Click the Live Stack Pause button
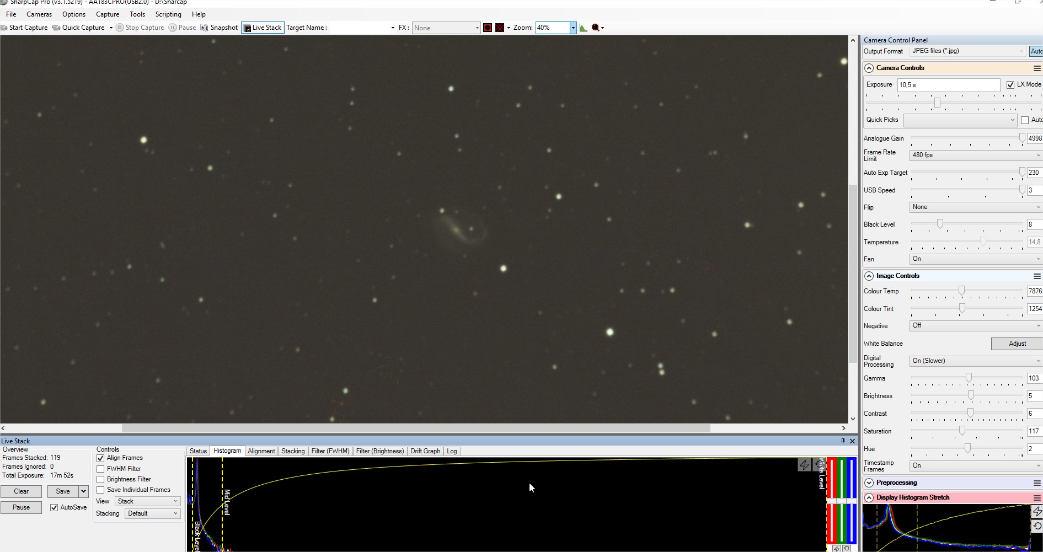 coord(21,507)
